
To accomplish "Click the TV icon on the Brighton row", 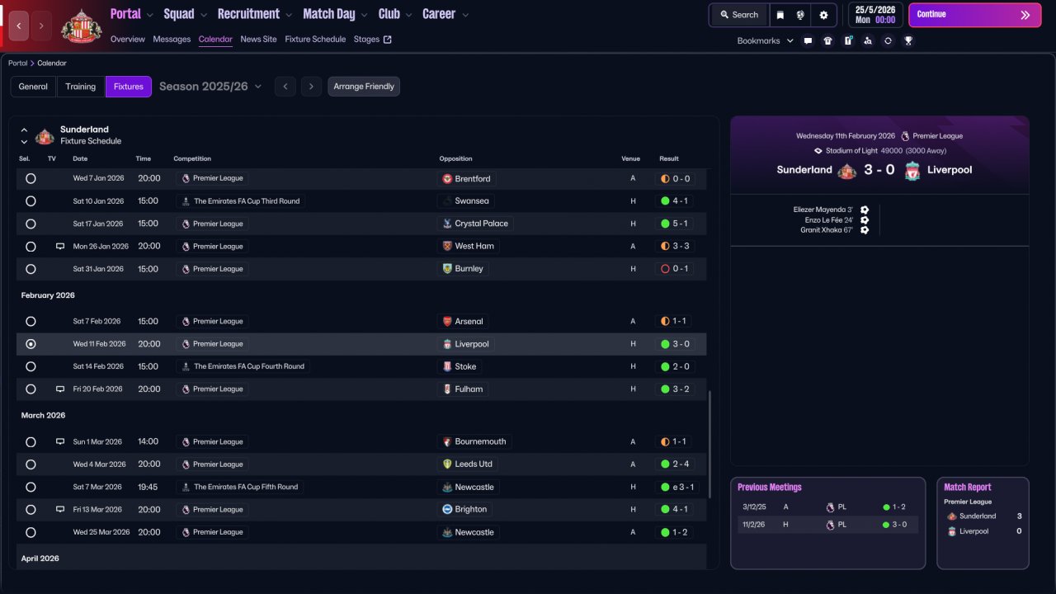I will coord(60,509).
